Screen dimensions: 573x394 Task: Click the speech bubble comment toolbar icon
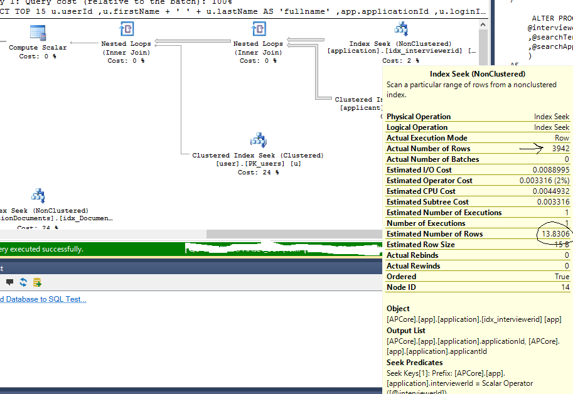9,282
